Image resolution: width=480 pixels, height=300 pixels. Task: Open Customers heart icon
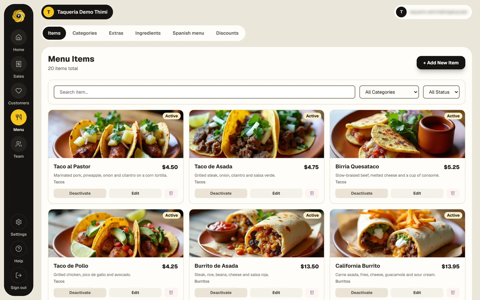tap(19, 91)
